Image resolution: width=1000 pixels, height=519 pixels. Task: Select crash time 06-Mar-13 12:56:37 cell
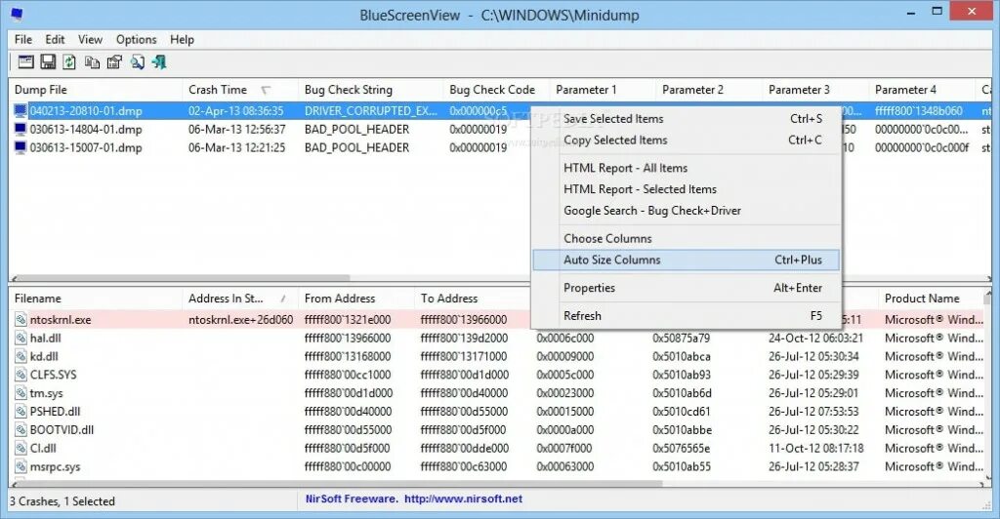pyautogui.click(x=236, y=130)
